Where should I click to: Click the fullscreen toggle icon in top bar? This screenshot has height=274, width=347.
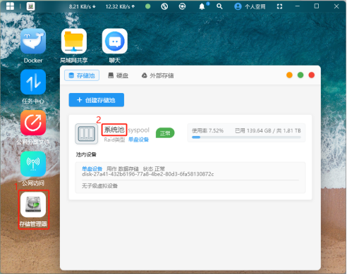point(279,6)
